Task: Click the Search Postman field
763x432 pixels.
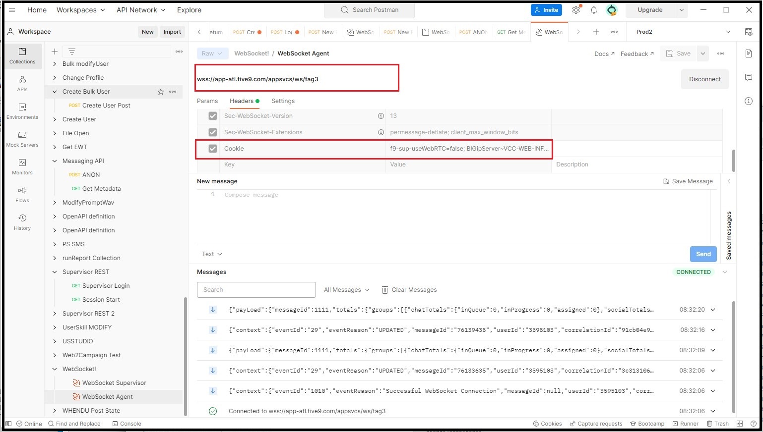Action: [x=370, y=10]
